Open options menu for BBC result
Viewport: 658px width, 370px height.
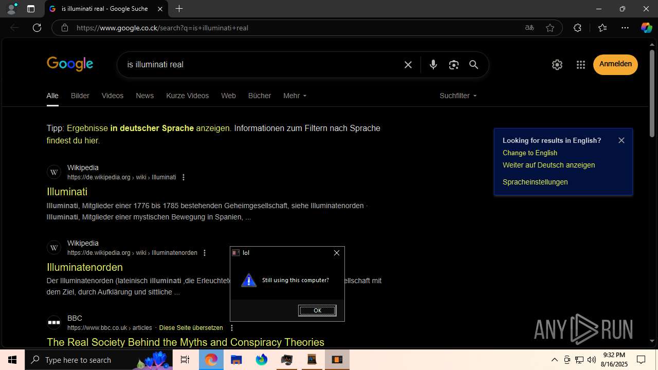tap(232, 328)
